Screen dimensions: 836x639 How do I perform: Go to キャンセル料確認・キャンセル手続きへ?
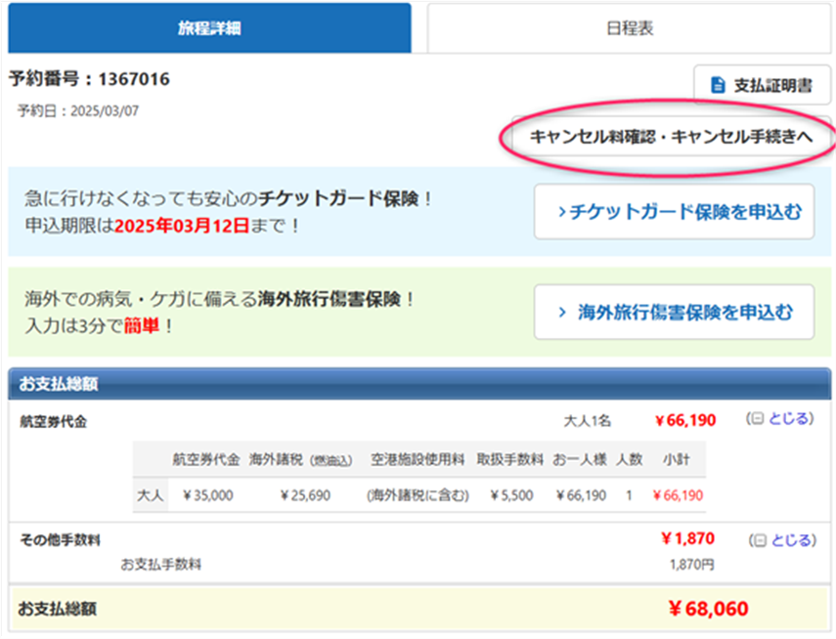coord(672,137)
